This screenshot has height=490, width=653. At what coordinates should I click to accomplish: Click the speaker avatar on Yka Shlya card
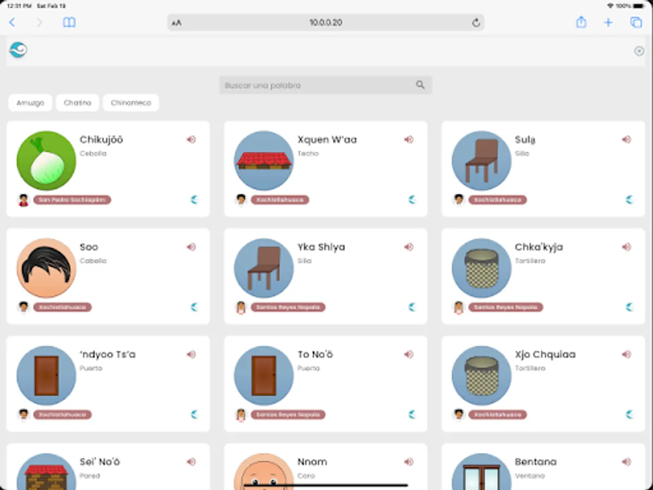[241, 307]
